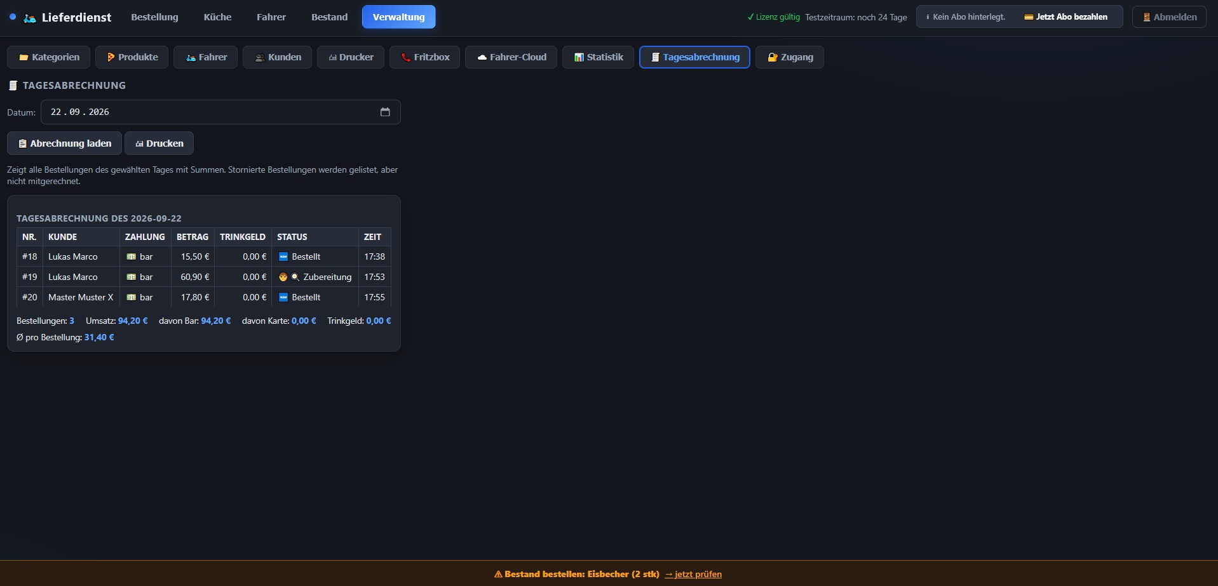Go to Küche in top navigation
The width and height of the screenshot is (1218, 586).
pyautogui.click(x=217, y=17)
